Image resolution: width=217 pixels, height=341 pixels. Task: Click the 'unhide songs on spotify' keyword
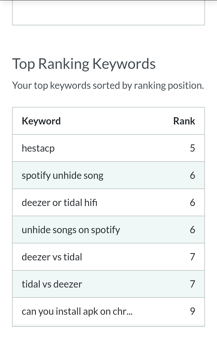tap(71, 230)
